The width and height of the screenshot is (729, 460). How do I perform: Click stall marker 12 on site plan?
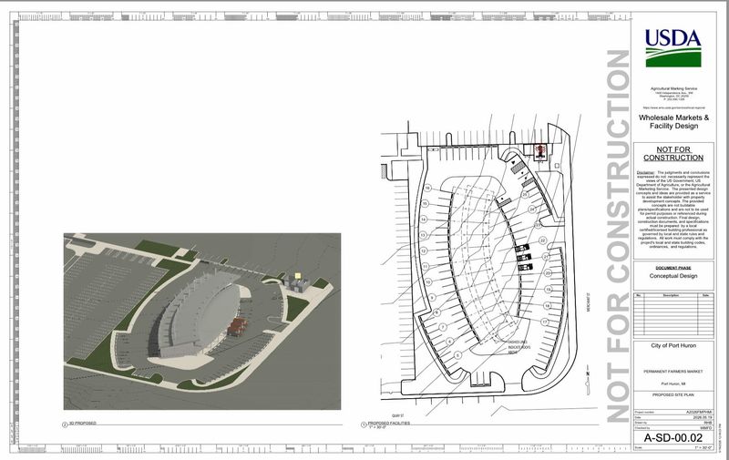pos(424,250)
